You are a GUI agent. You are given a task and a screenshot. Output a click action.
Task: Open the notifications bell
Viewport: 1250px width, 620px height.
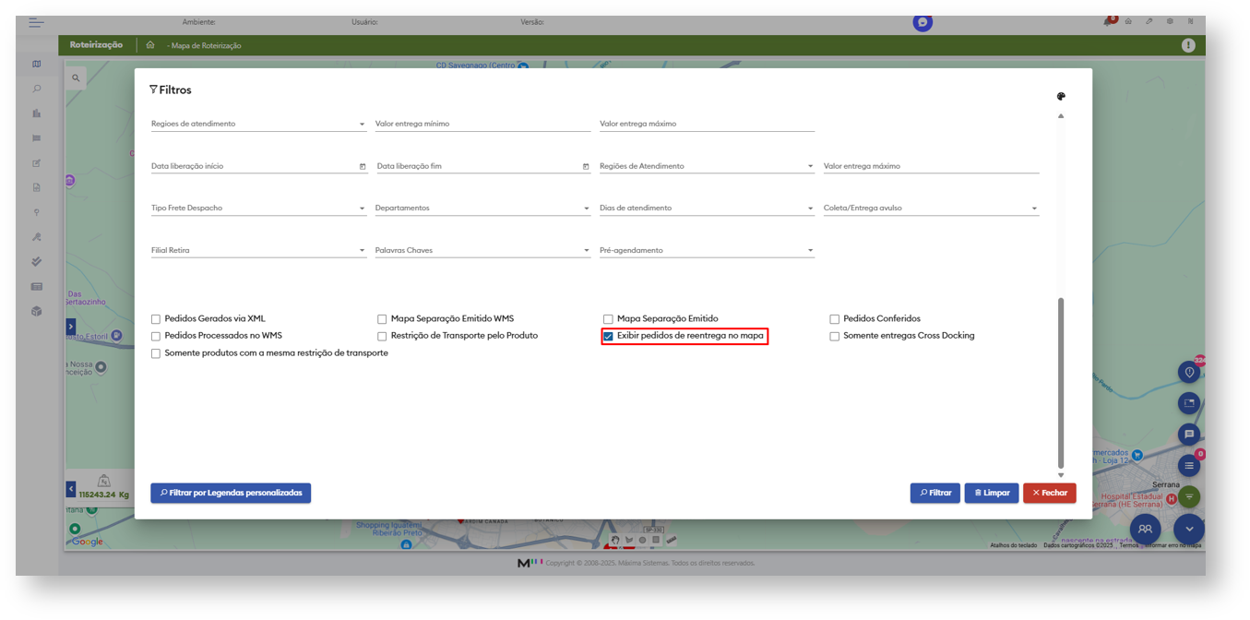tap(1108, 21)
